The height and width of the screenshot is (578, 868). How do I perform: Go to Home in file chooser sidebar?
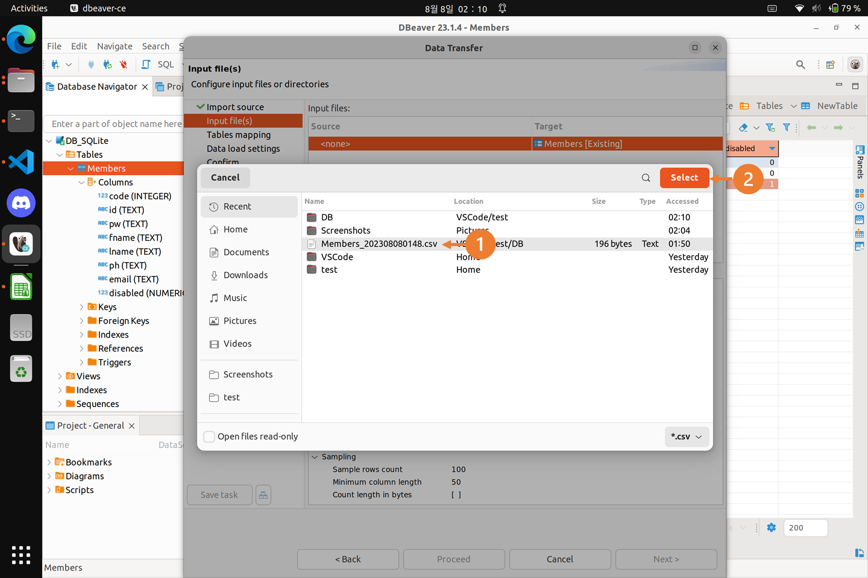(x=249, y=230)
